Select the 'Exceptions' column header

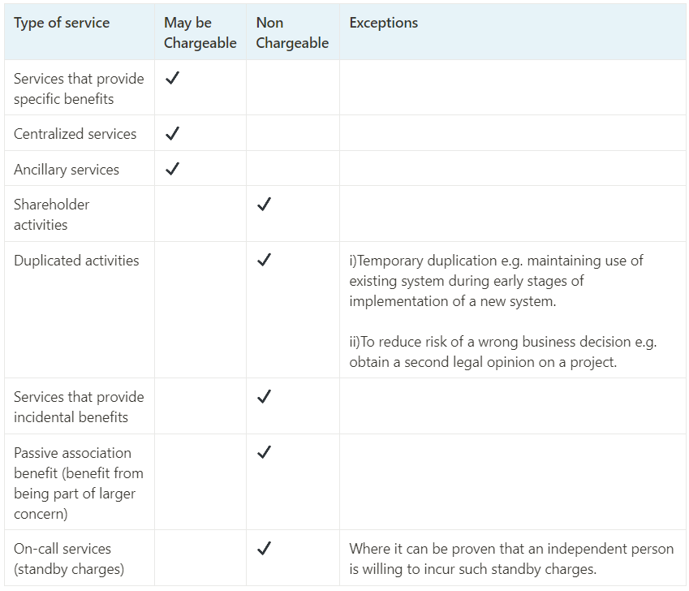tap(384, 23)
